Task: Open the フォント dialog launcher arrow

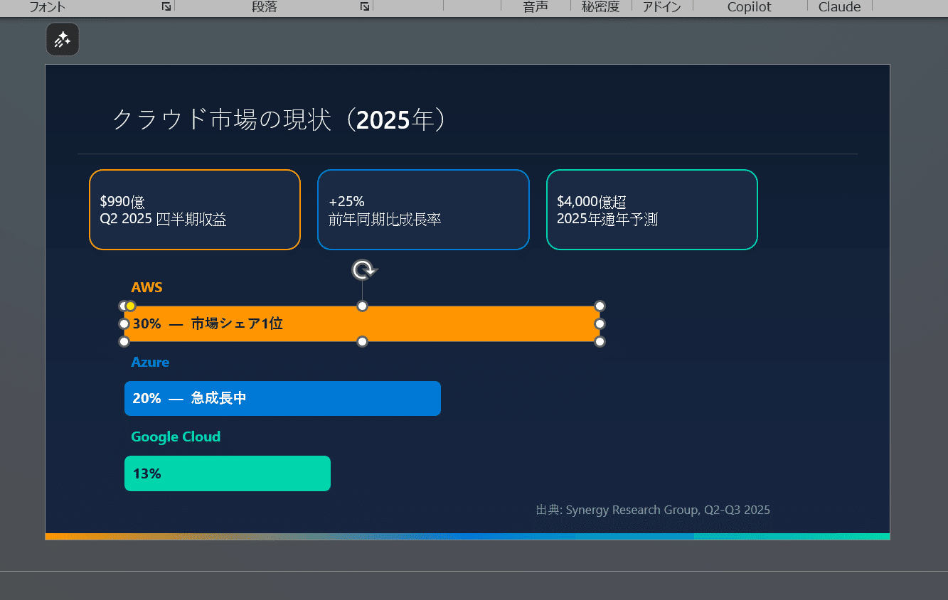Action: click(x=166, y=6)
